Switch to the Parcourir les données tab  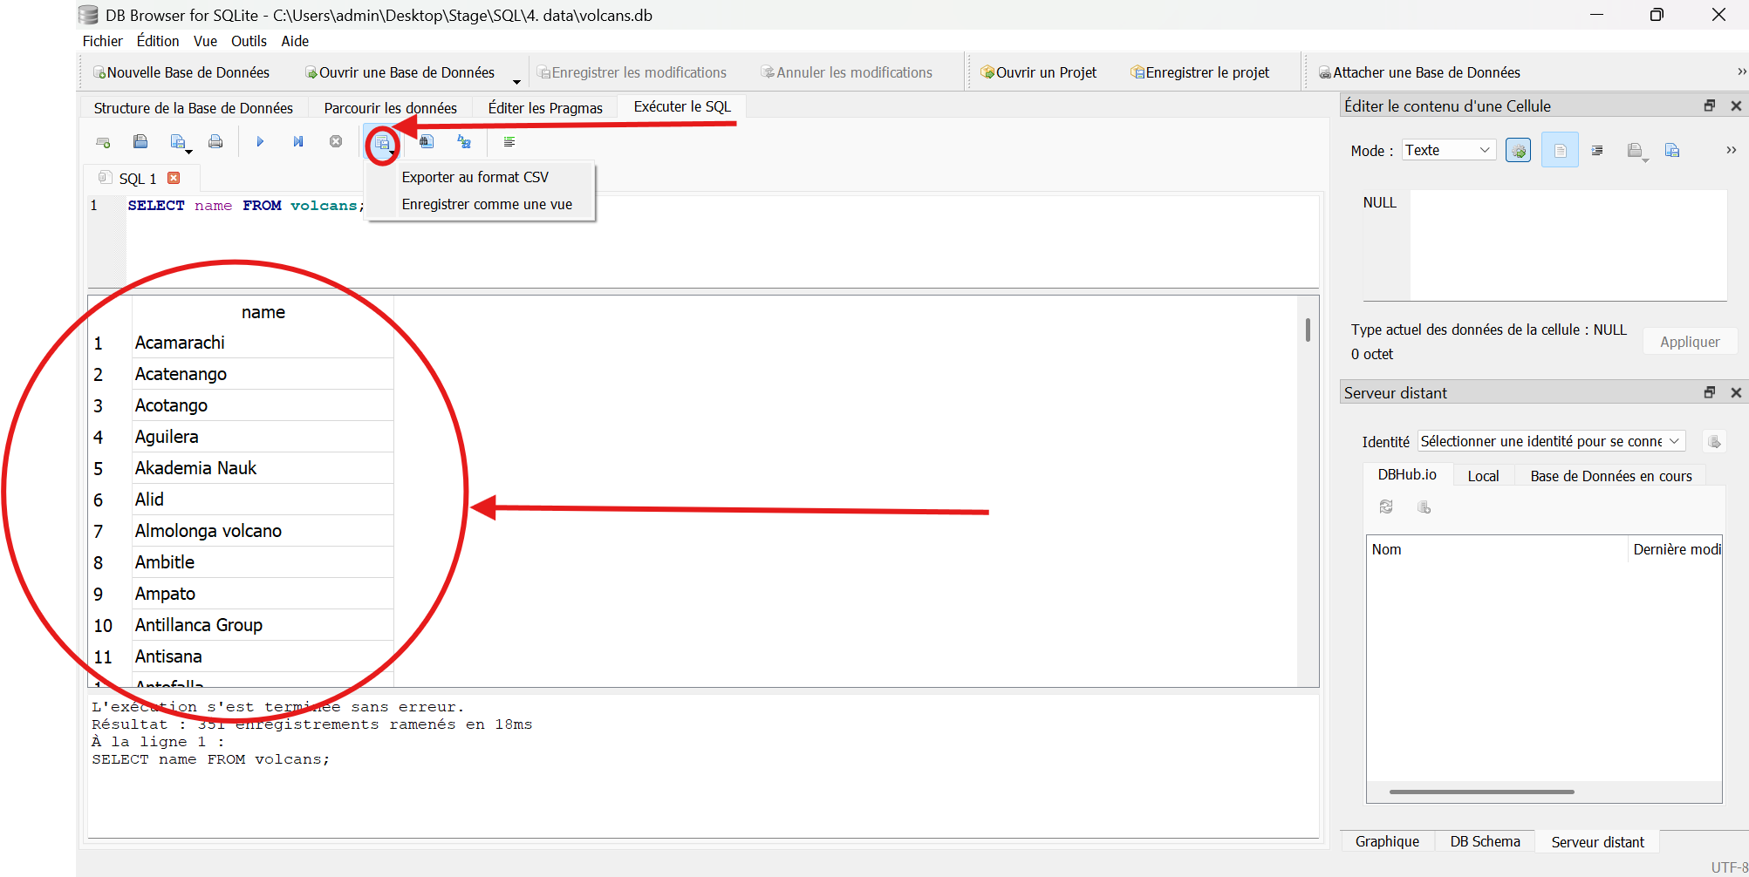click(x=390, y=107)
